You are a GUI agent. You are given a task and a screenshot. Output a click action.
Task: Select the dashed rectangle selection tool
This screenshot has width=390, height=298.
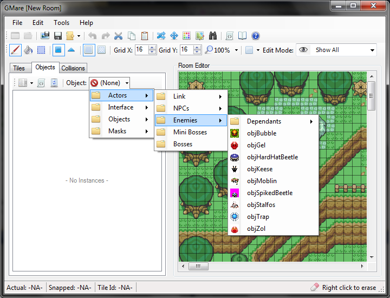[x=41, y=50]
